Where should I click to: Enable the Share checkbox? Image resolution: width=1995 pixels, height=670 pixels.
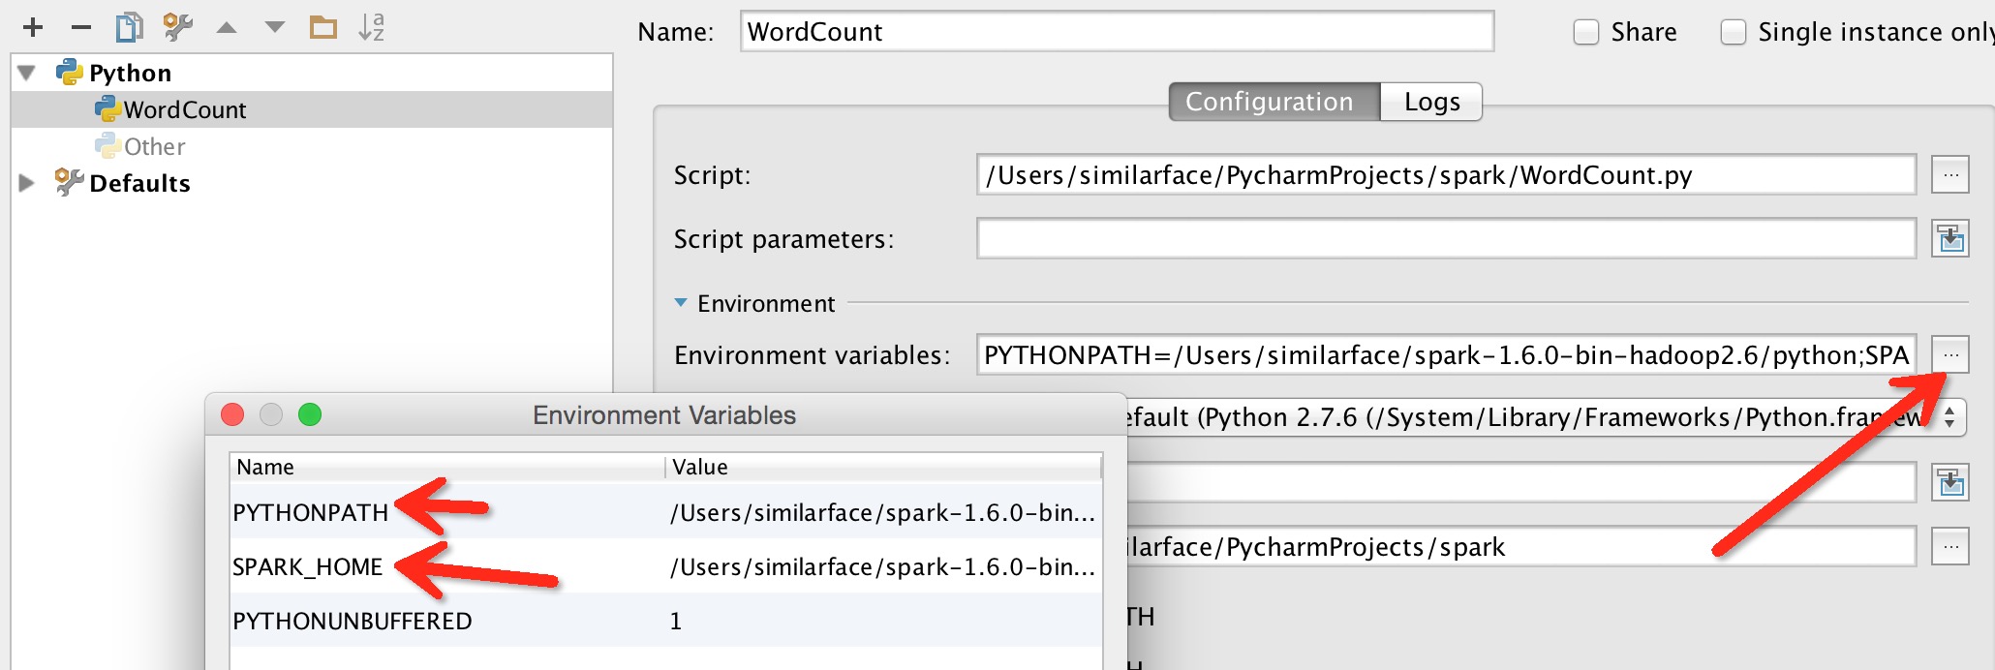tap(1586, 32)
